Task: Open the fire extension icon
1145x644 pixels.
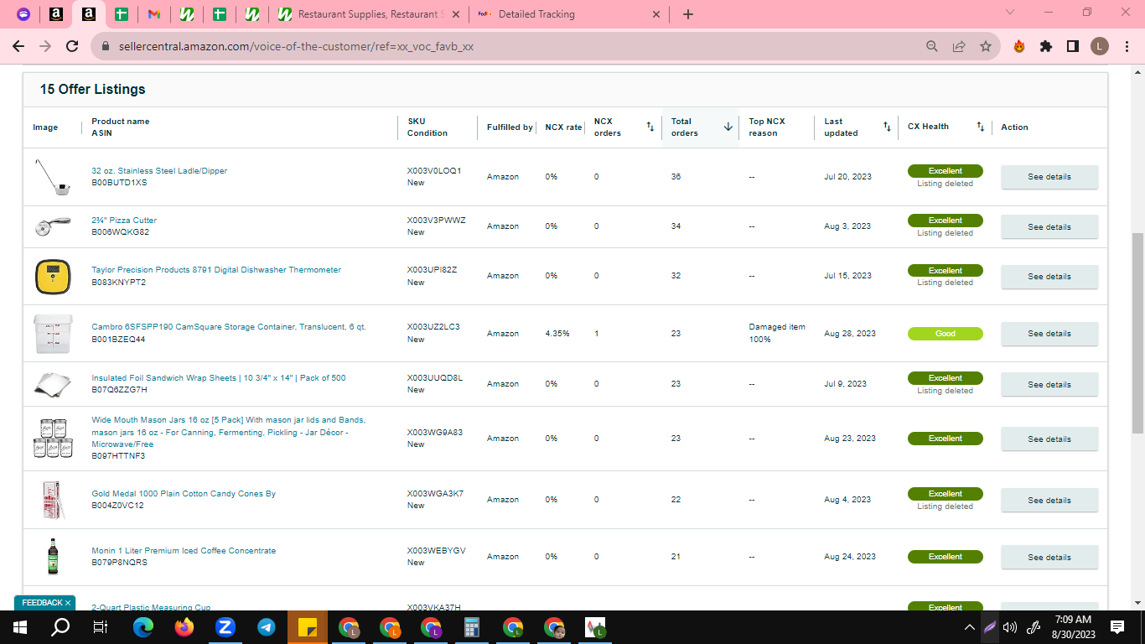Action: pos(1019,46)
